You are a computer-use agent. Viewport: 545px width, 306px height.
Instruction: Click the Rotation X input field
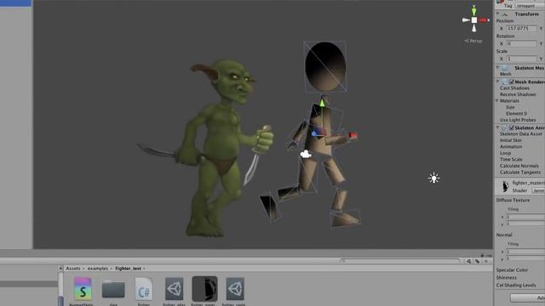(521, 43)
